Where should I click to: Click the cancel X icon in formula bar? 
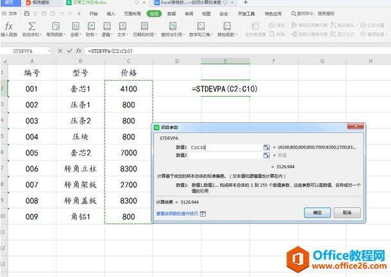pos(60,51)
